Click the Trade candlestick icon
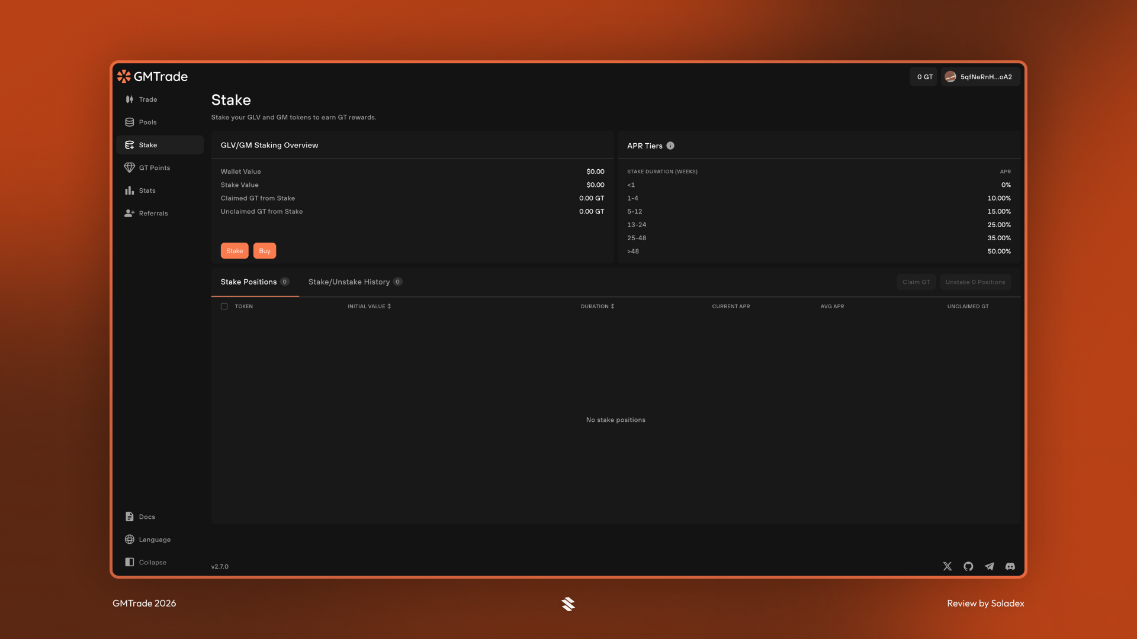Viewport: 1137px width, 639px height. 130,99
